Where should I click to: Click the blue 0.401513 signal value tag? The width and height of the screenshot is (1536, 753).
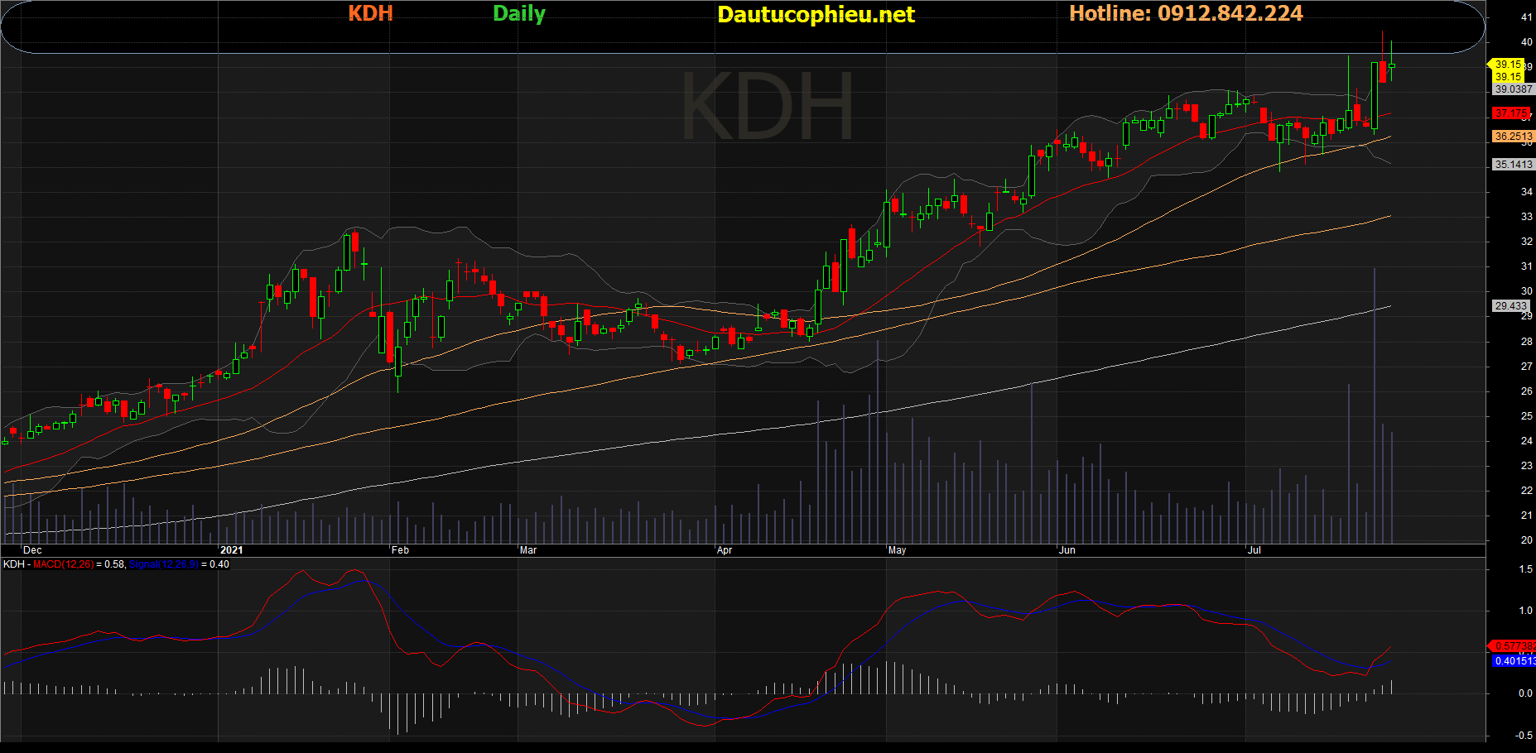(x=1514, y=661)
